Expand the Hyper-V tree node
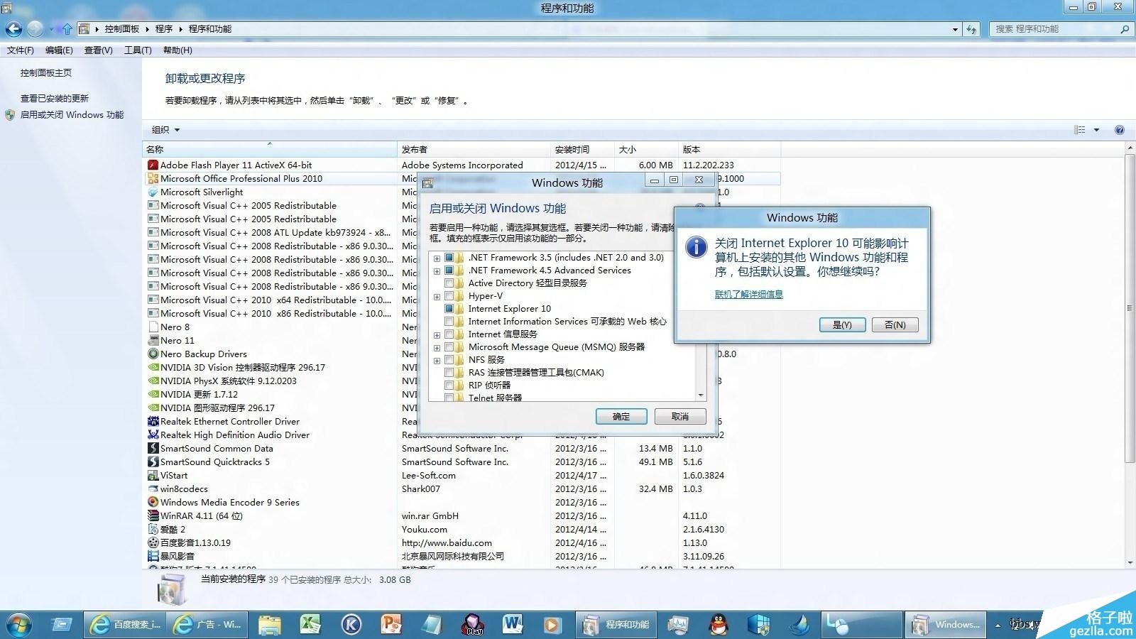Viewport: 1136px width, 639px height. 437,297
